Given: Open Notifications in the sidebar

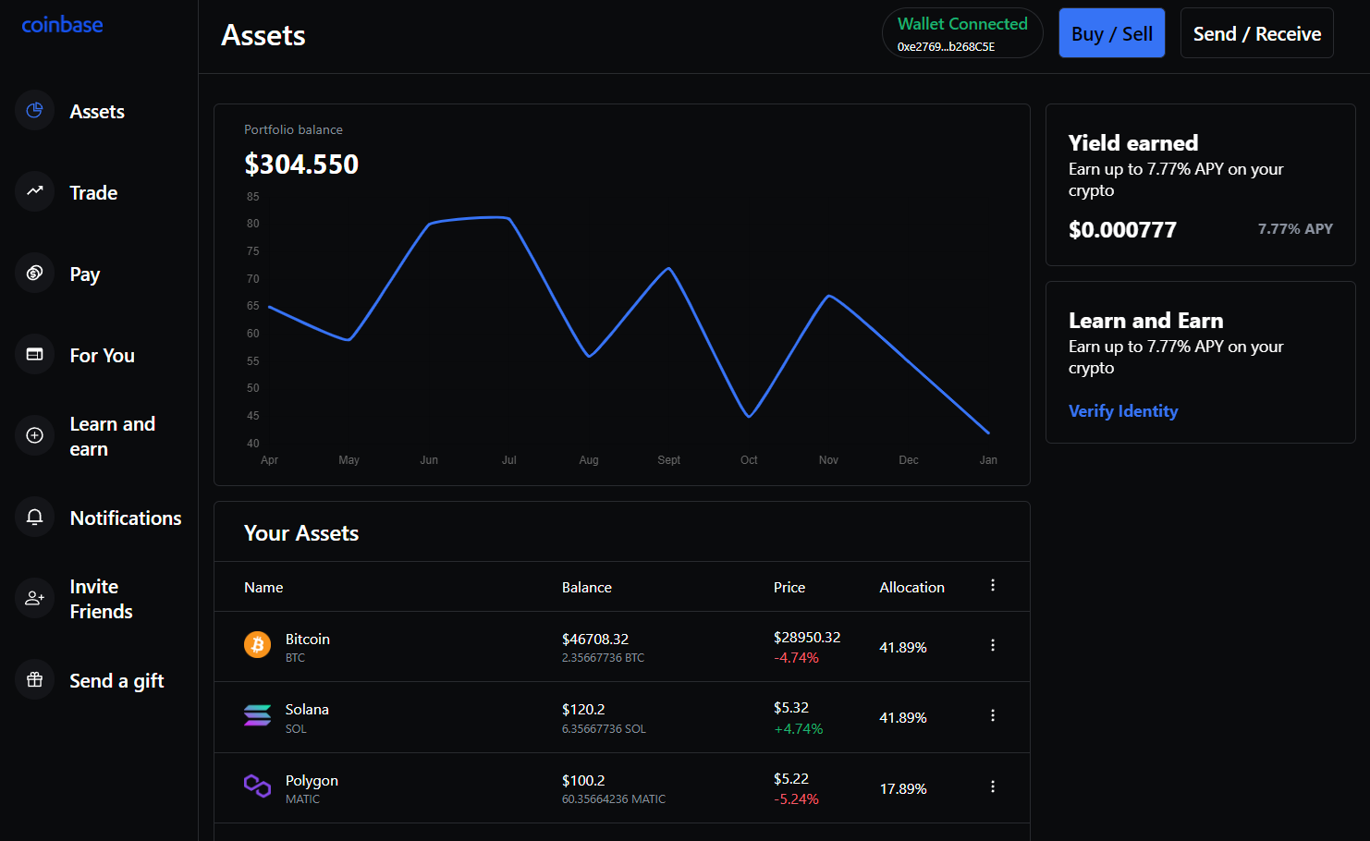Looking at the screenshot, I should (x=126, y=518).
